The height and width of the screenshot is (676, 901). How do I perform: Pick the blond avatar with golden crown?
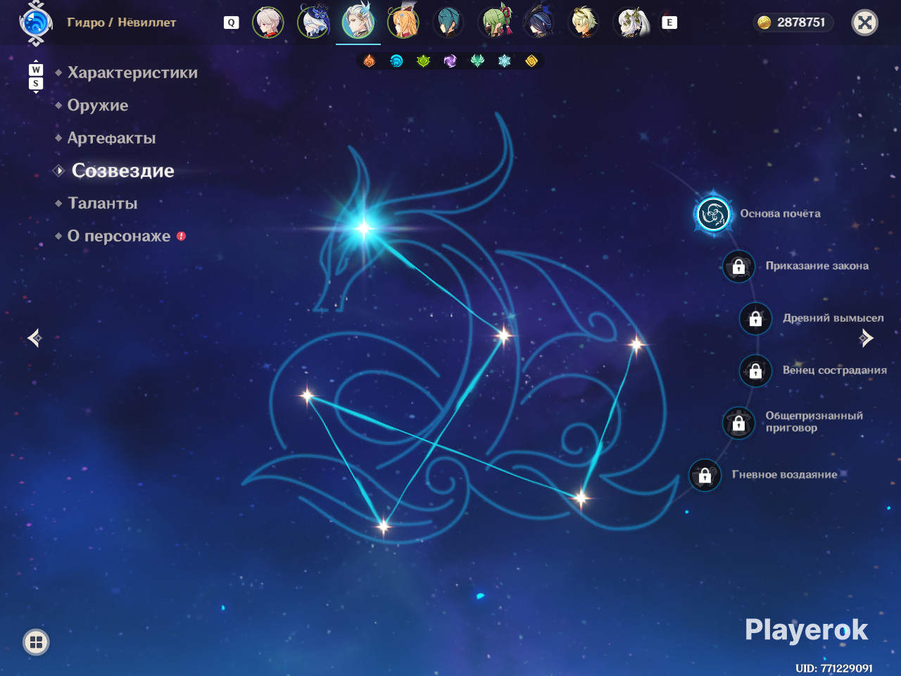point(584,23)
